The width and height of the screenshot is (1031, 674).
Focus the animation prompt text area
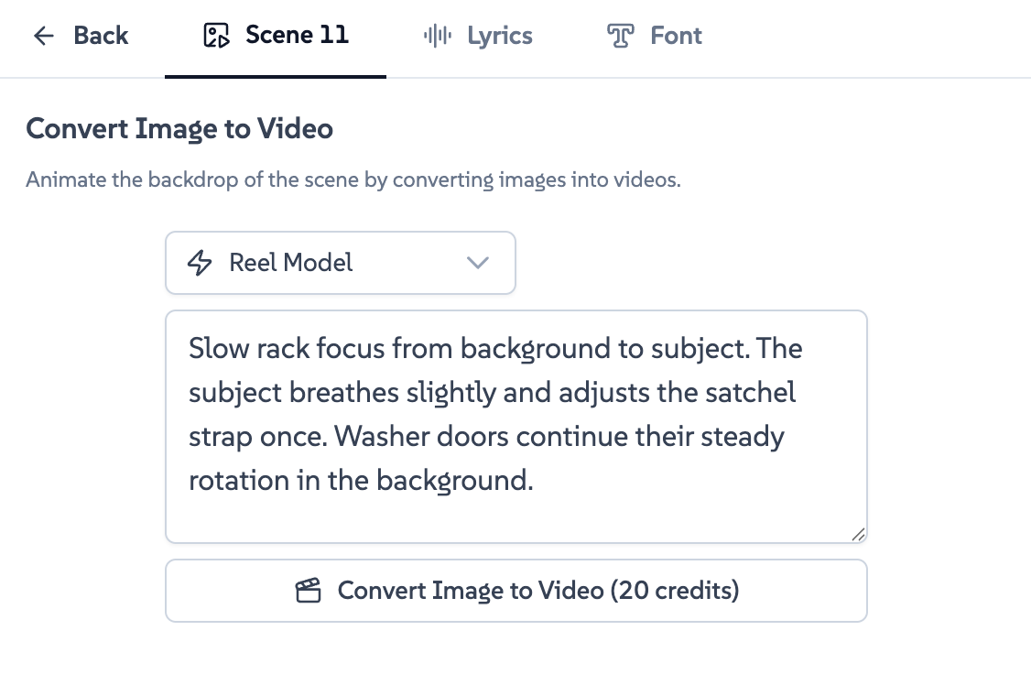[515, 513]
